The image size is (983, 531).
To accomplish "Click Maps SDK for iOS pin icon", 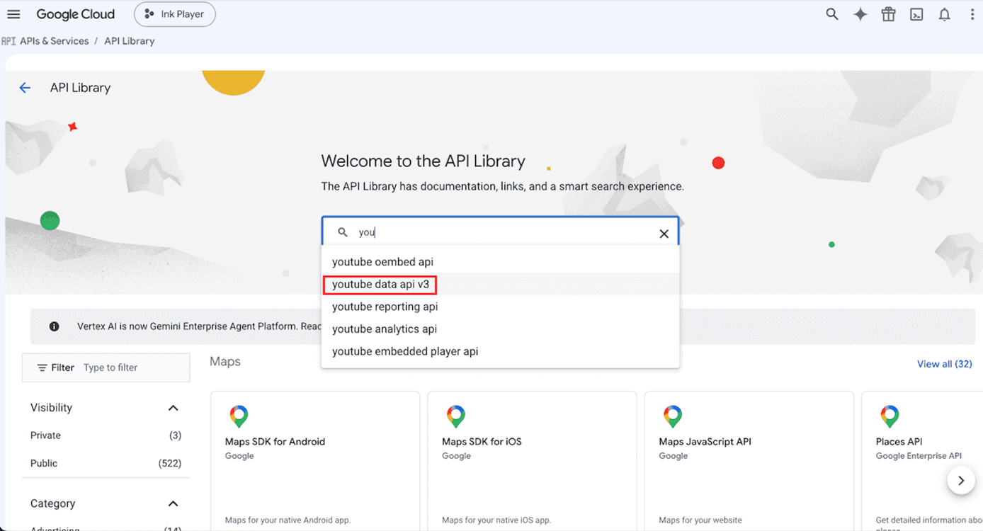I will point(455,416).
